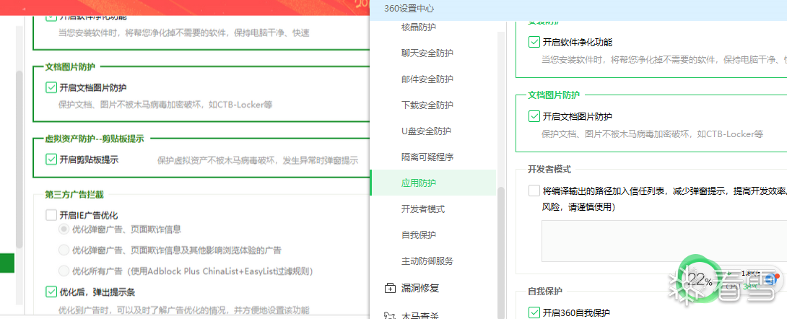
Task: Open 聊天安全防护 settings page
Action: pyautogui.click(x=427, y=53)
